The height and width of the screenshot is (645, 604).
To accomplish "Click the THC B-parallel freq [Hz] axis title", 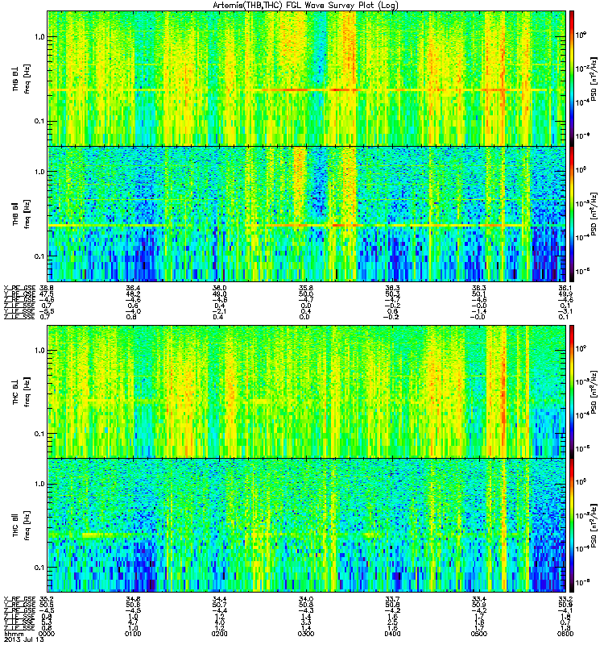I will [27, 526].
